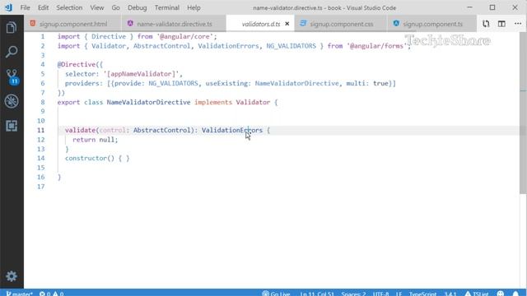This screenshot has height=296, width=527.
Task: Click line number 11 in gutter
Action: click(x=40, y=130)
